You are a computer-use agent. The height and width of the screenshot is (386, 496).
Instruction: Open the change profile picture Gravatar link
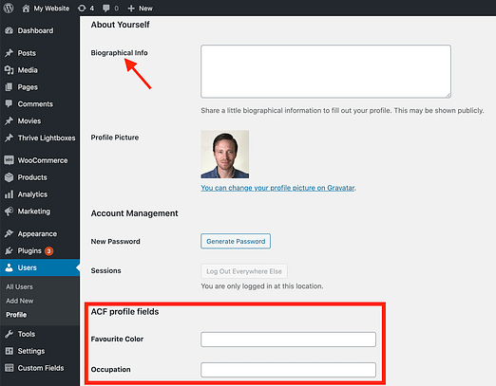coord(277,188)
